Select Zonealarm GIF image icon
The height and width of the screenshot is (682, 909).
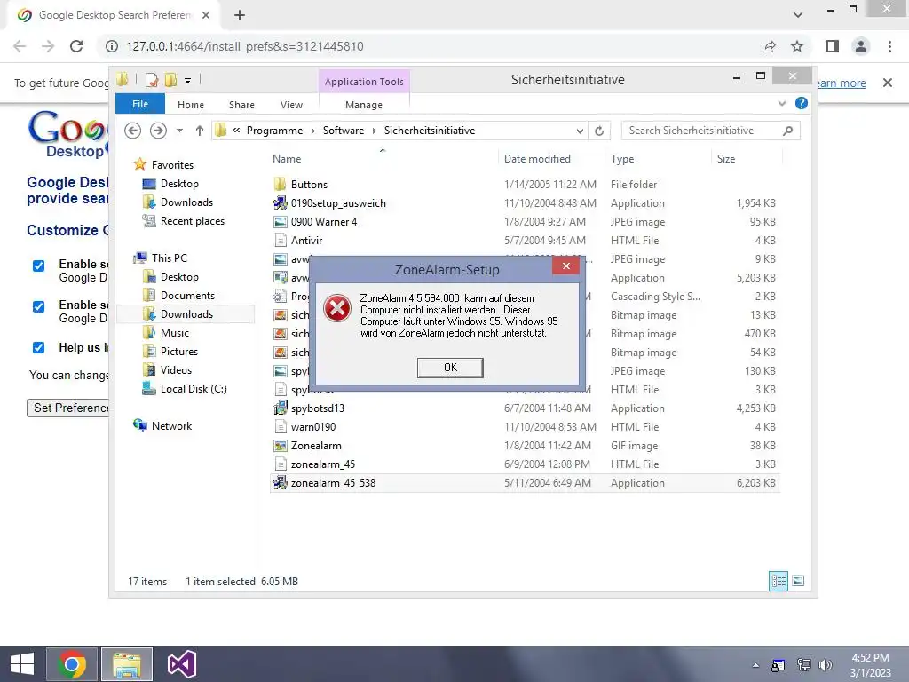point(280,446)
